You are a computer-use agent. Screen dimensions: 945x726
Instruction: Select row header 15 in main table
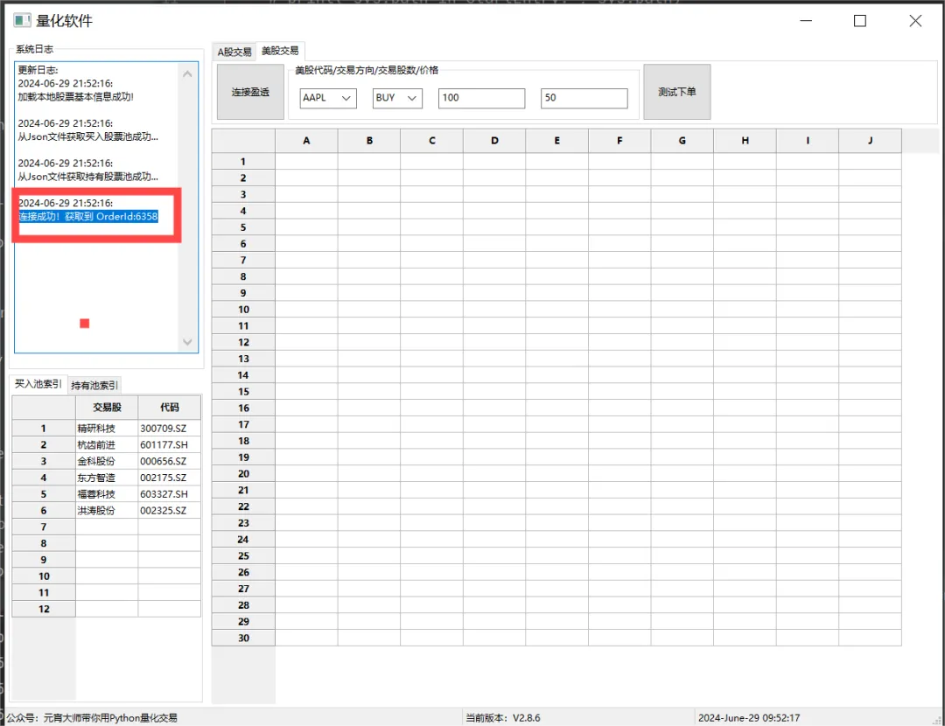pyautogui.click(x=243, y=392)
